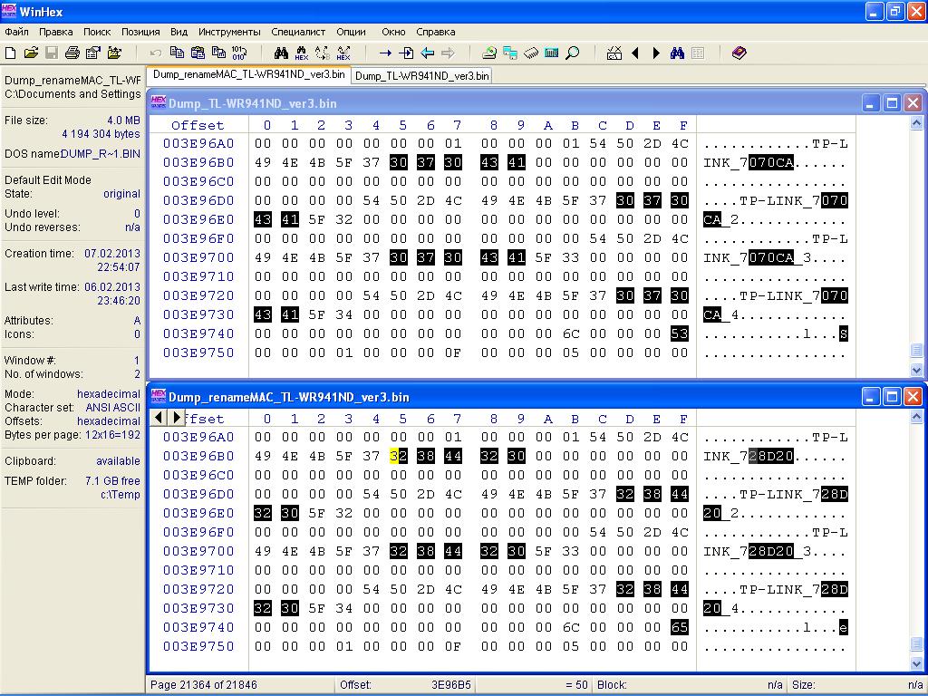Click the ANSI ASCII character set value
This screenshot has width=928, height=696.
[x=113, y=408]
